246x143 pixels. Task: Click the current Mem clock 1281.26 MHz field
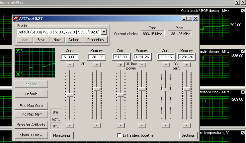coord(180,34)
